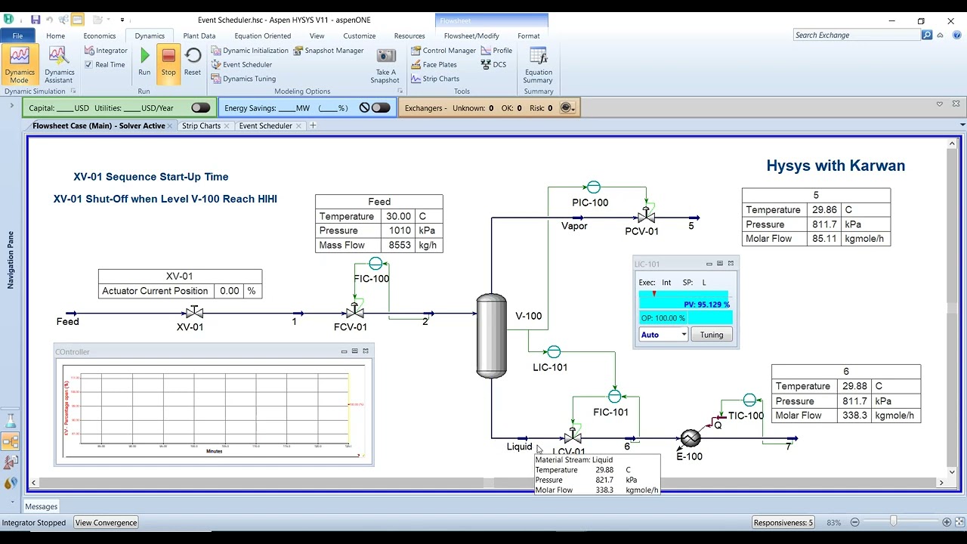Open the document tabs list arrow
Screen dimensions: 967x544
[962, 125]
